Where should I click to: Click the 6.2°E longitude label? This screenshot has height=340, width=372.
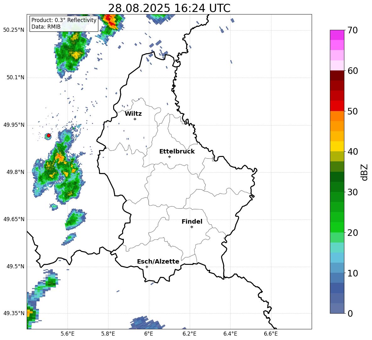(x=189, y=334)
